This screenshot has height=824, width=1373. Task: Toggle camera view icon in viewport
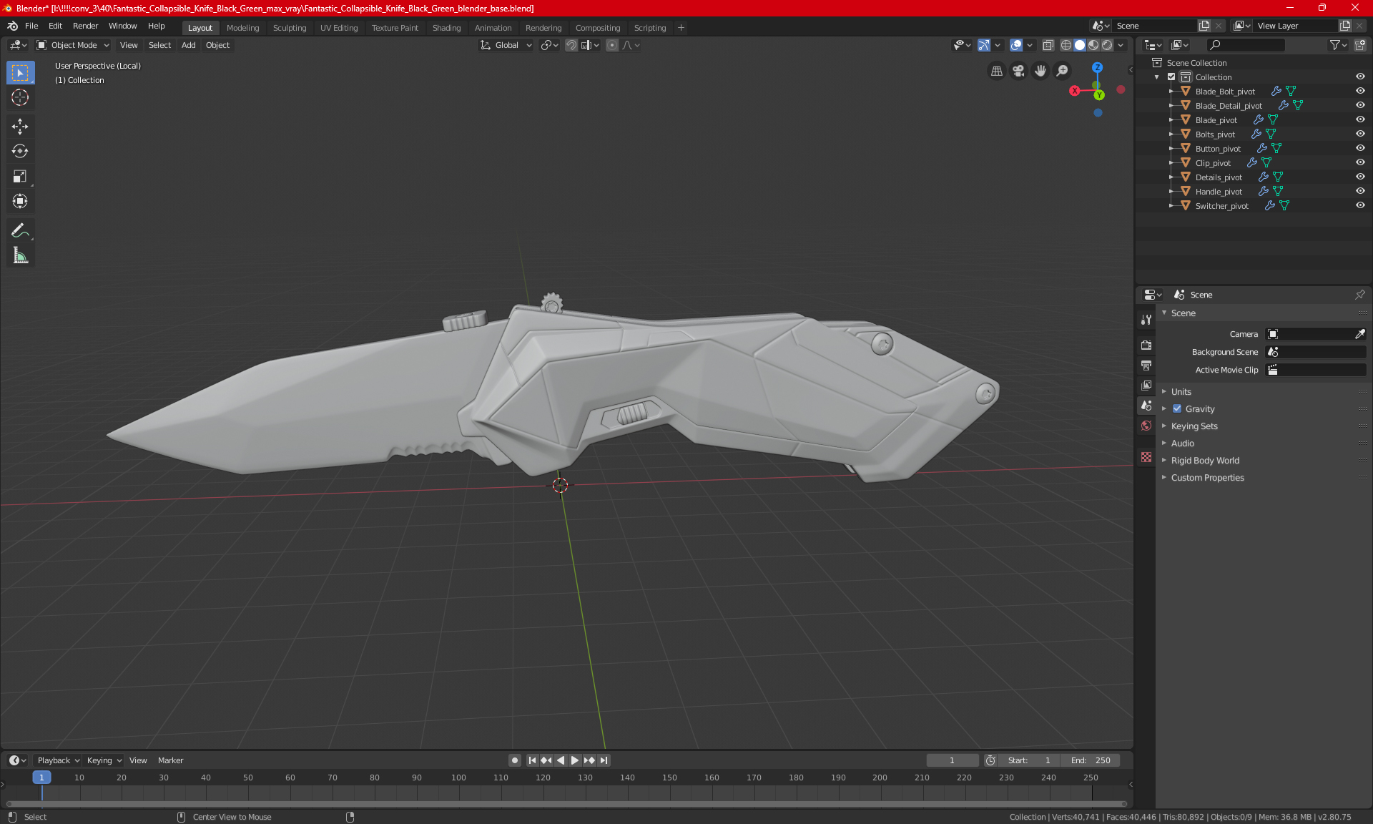point(1018,71)
